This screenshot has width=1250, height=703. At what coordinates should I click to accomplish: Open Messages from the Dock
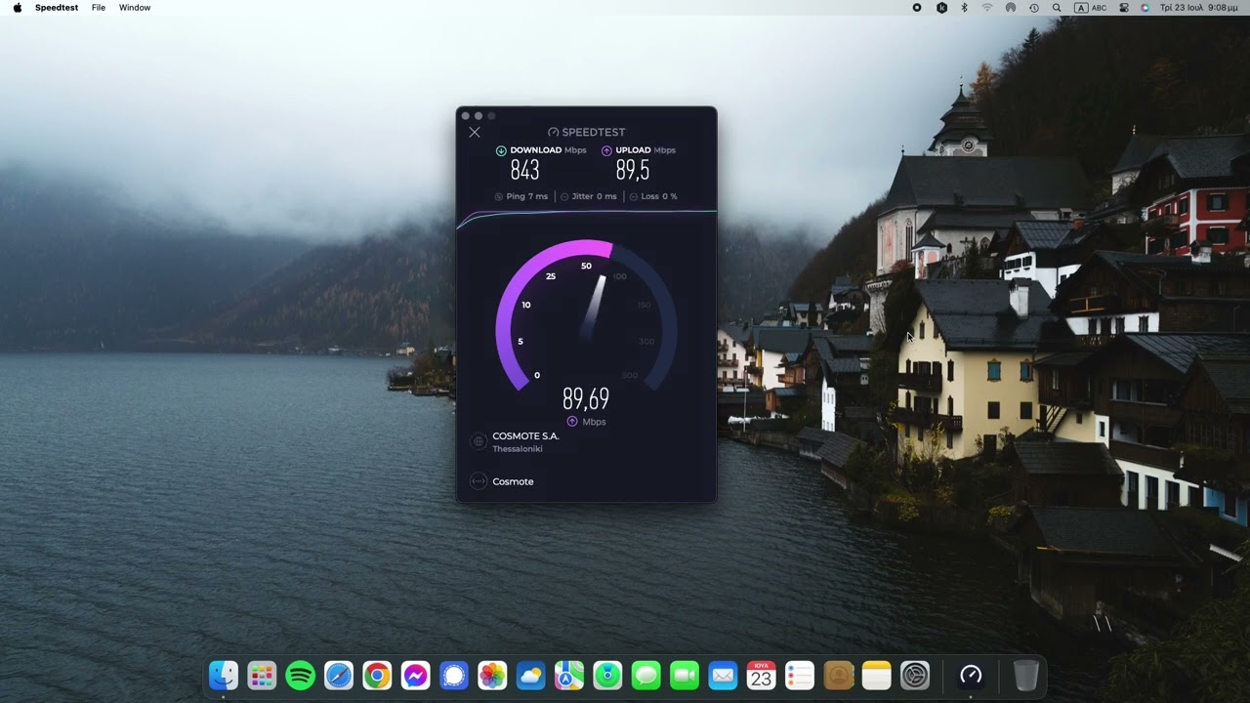pyautogui.click(x=646, y=675)
